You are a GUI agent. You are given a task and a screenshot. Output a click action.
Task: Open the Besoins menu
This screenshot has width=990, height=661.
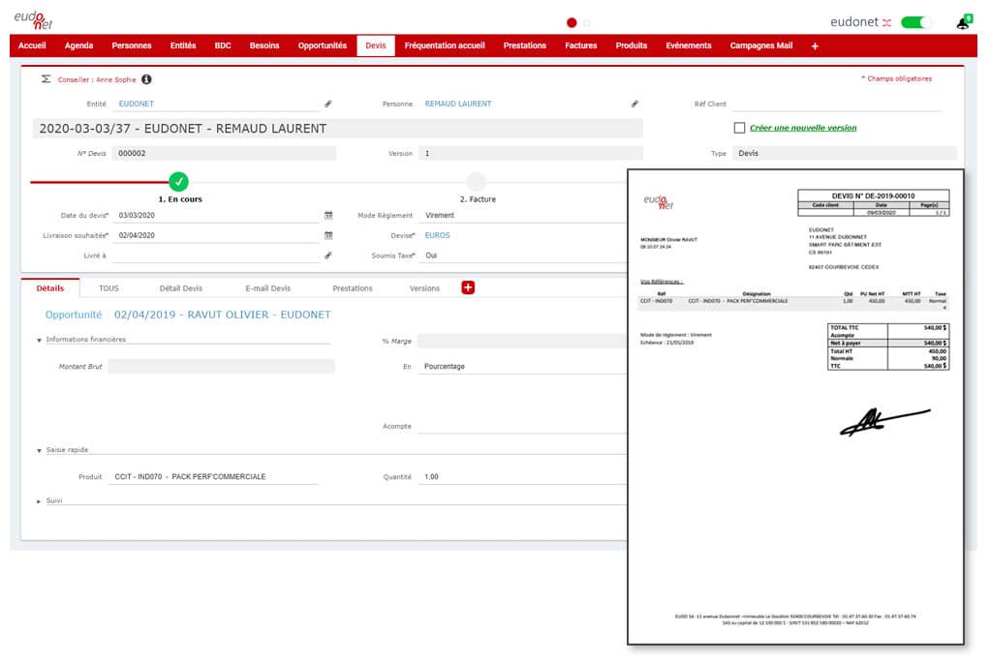264,45
